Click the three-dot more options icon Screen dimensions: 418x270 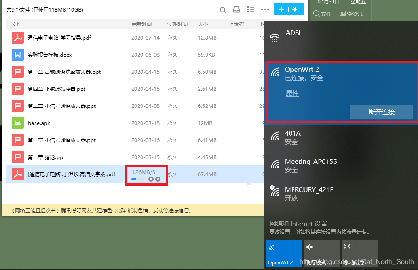[x=265, y=9]
